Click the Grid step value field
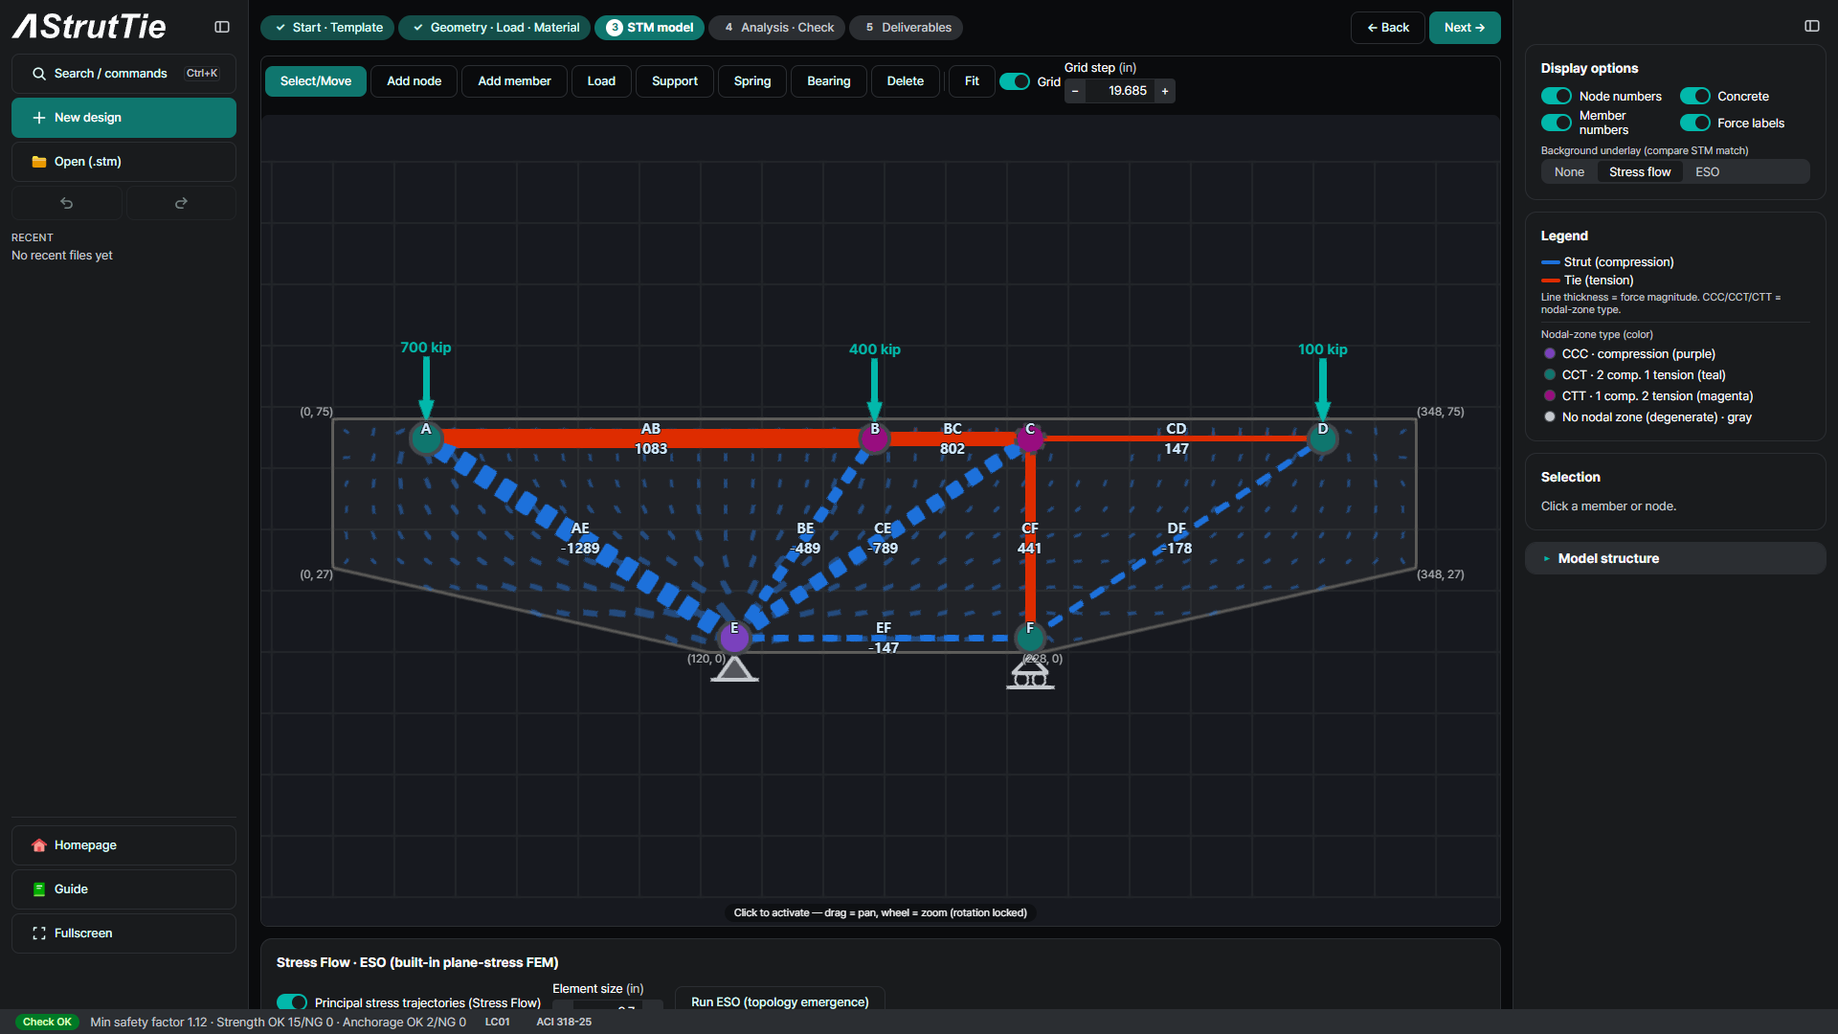Image resolution: width=1838 pixels, height=1034 pixels. (1120, 91)
